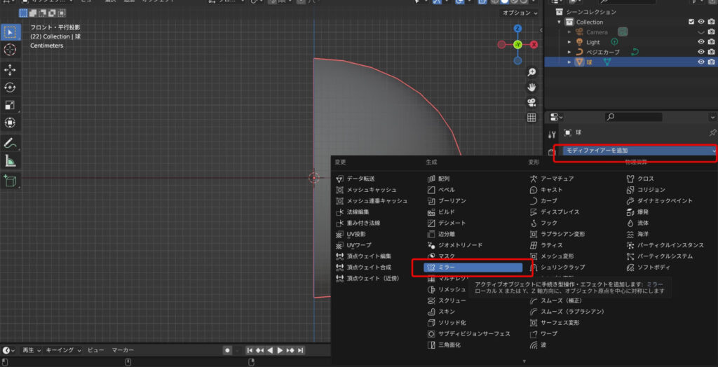Viewport: 718px width, 367px height.
Task: Switch perspective/orthographic with the grid icon
Action: pos(531,118)
